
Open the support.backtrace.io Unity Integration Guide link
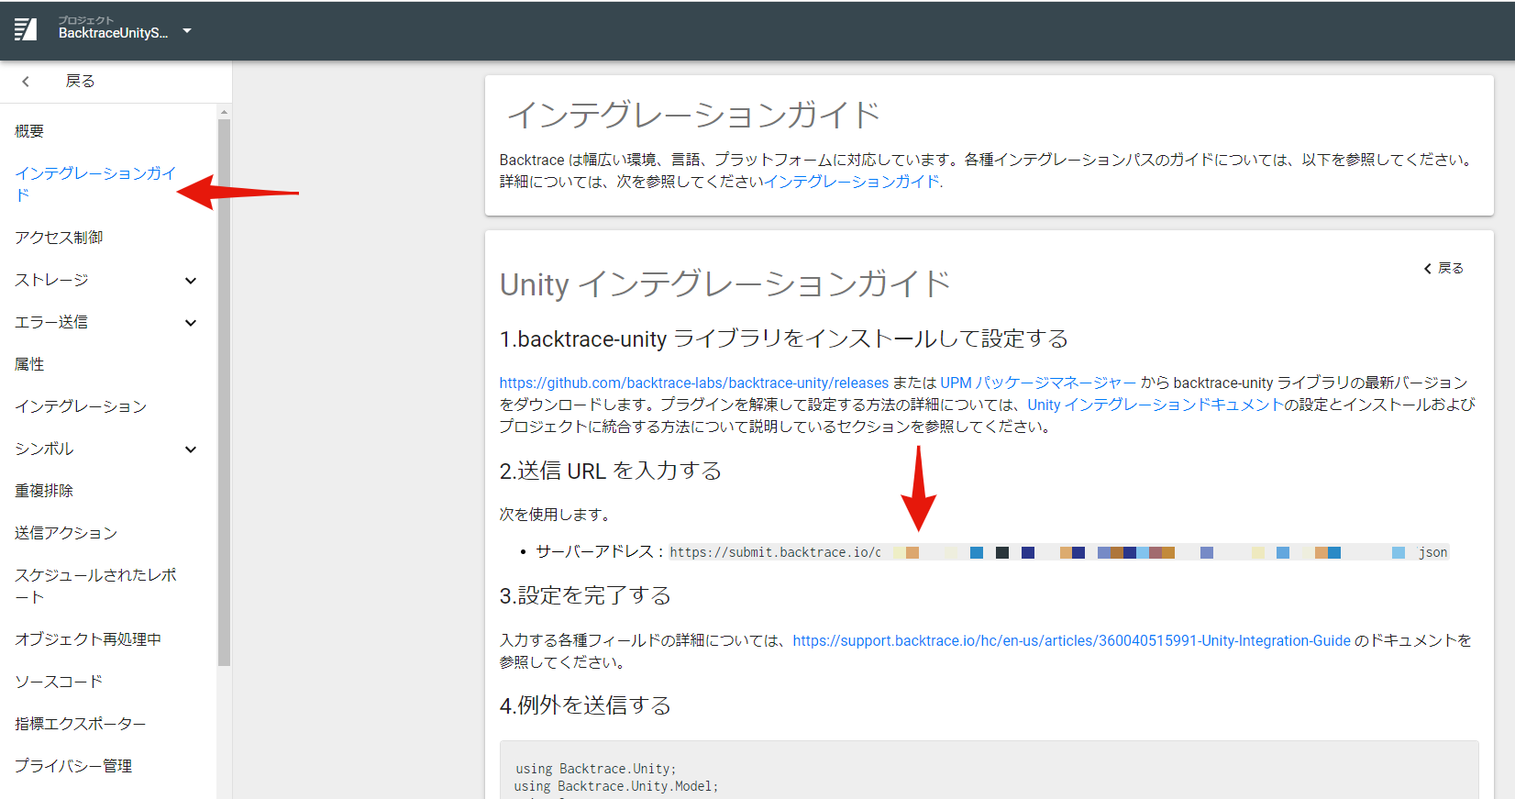tap(1071, 640)
